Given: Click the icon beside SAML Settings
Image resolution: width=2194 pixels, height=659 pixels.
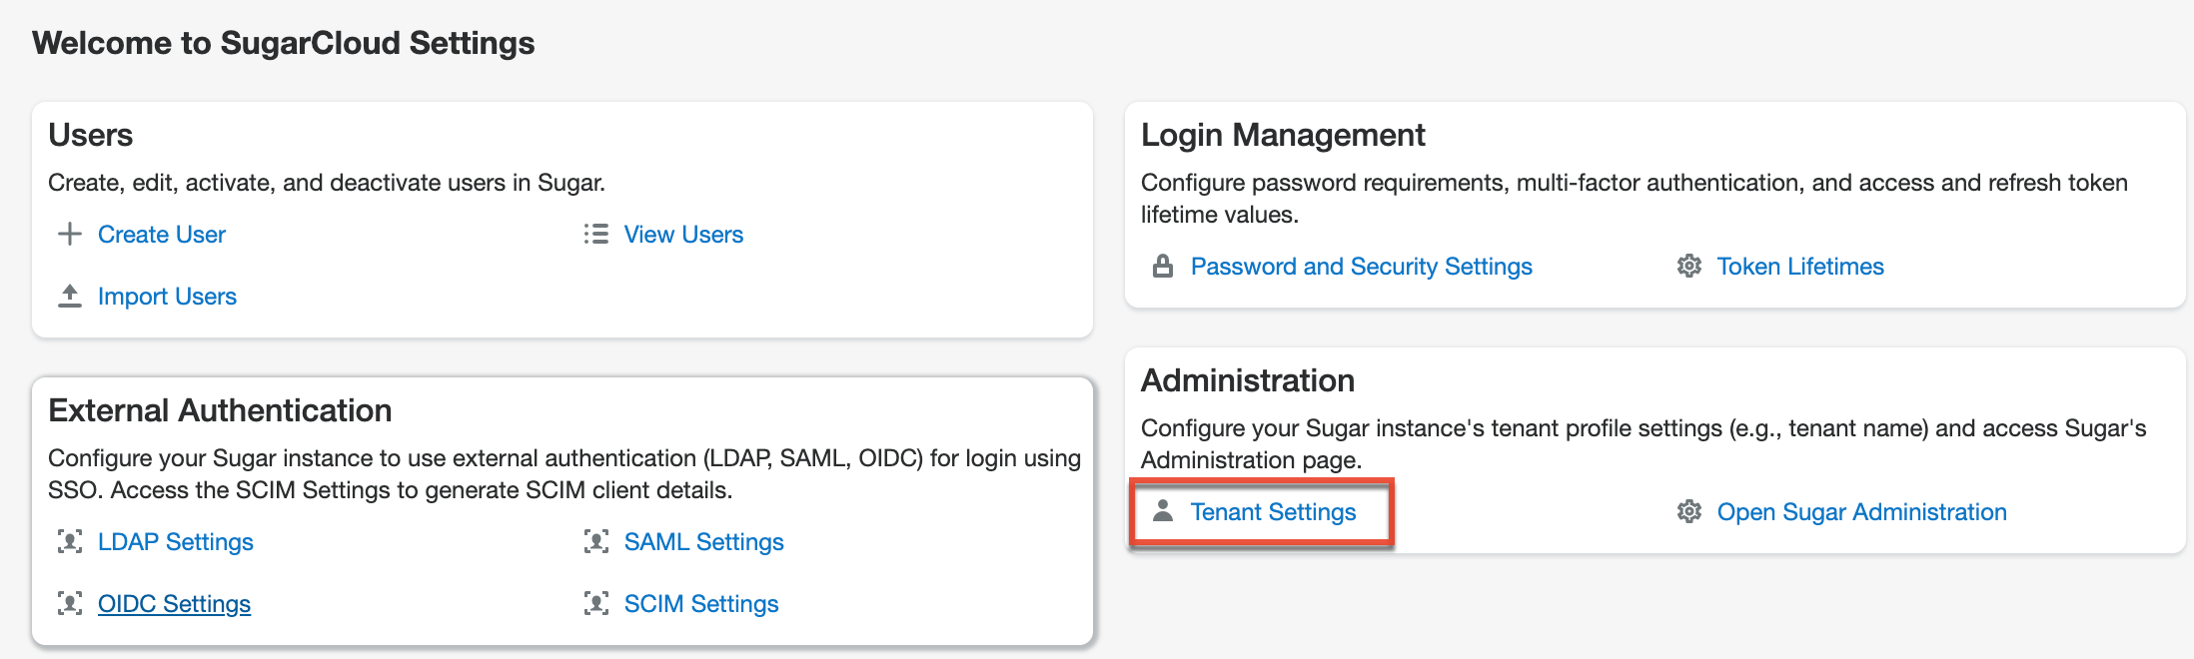Looking at the screenshot, I should click(596, 542).
